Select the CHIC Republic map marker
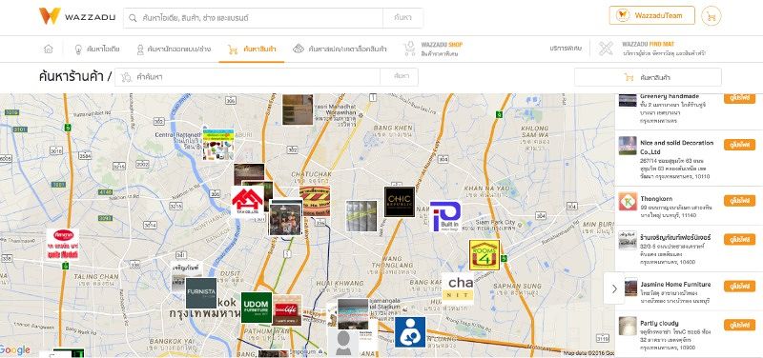 click(x=400, y=202)
